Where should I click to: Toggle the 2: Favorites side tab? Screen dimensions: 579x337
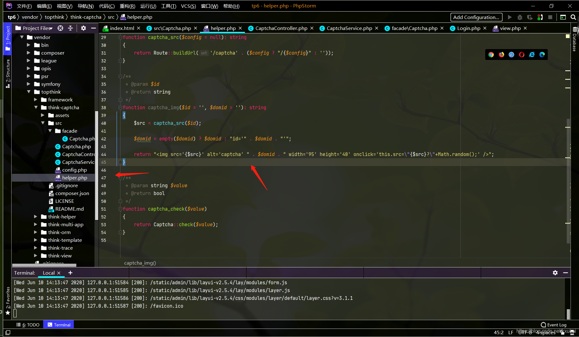(8, 301)
